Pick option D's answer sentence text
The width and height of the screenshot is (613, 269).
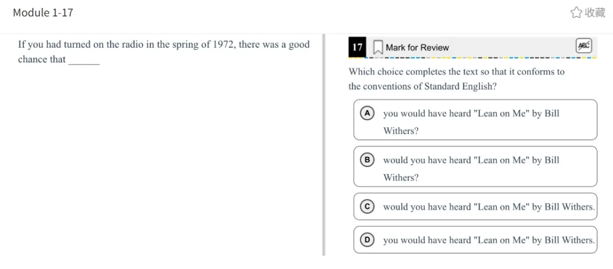pyautogui.click(x=488, y=240)
